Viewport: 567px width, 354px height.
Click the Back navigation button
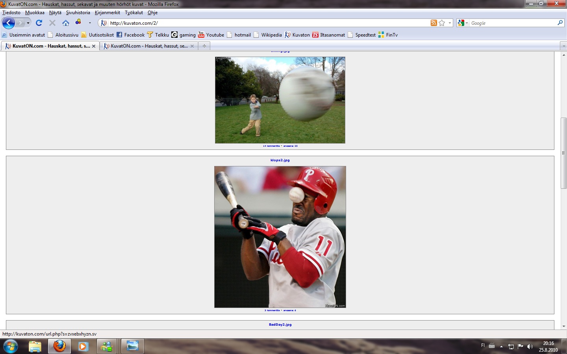click(x=9, y=23)
